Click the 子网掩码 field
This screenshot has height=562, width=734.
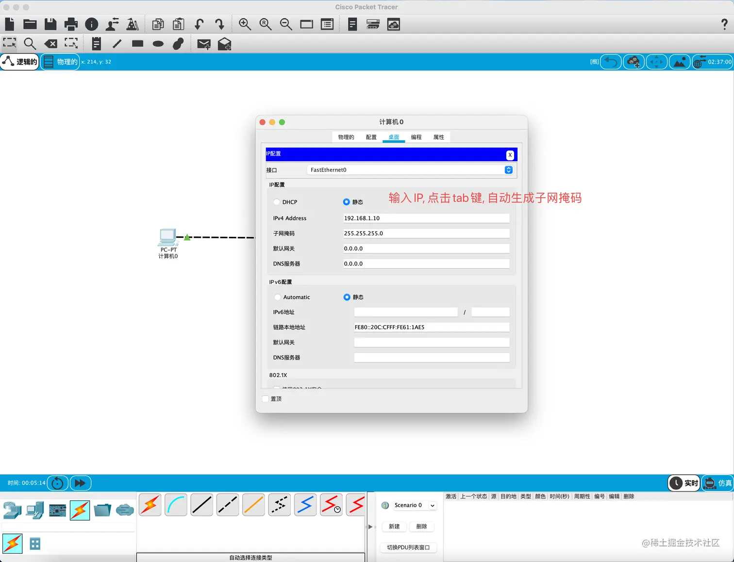pos(426,233)
